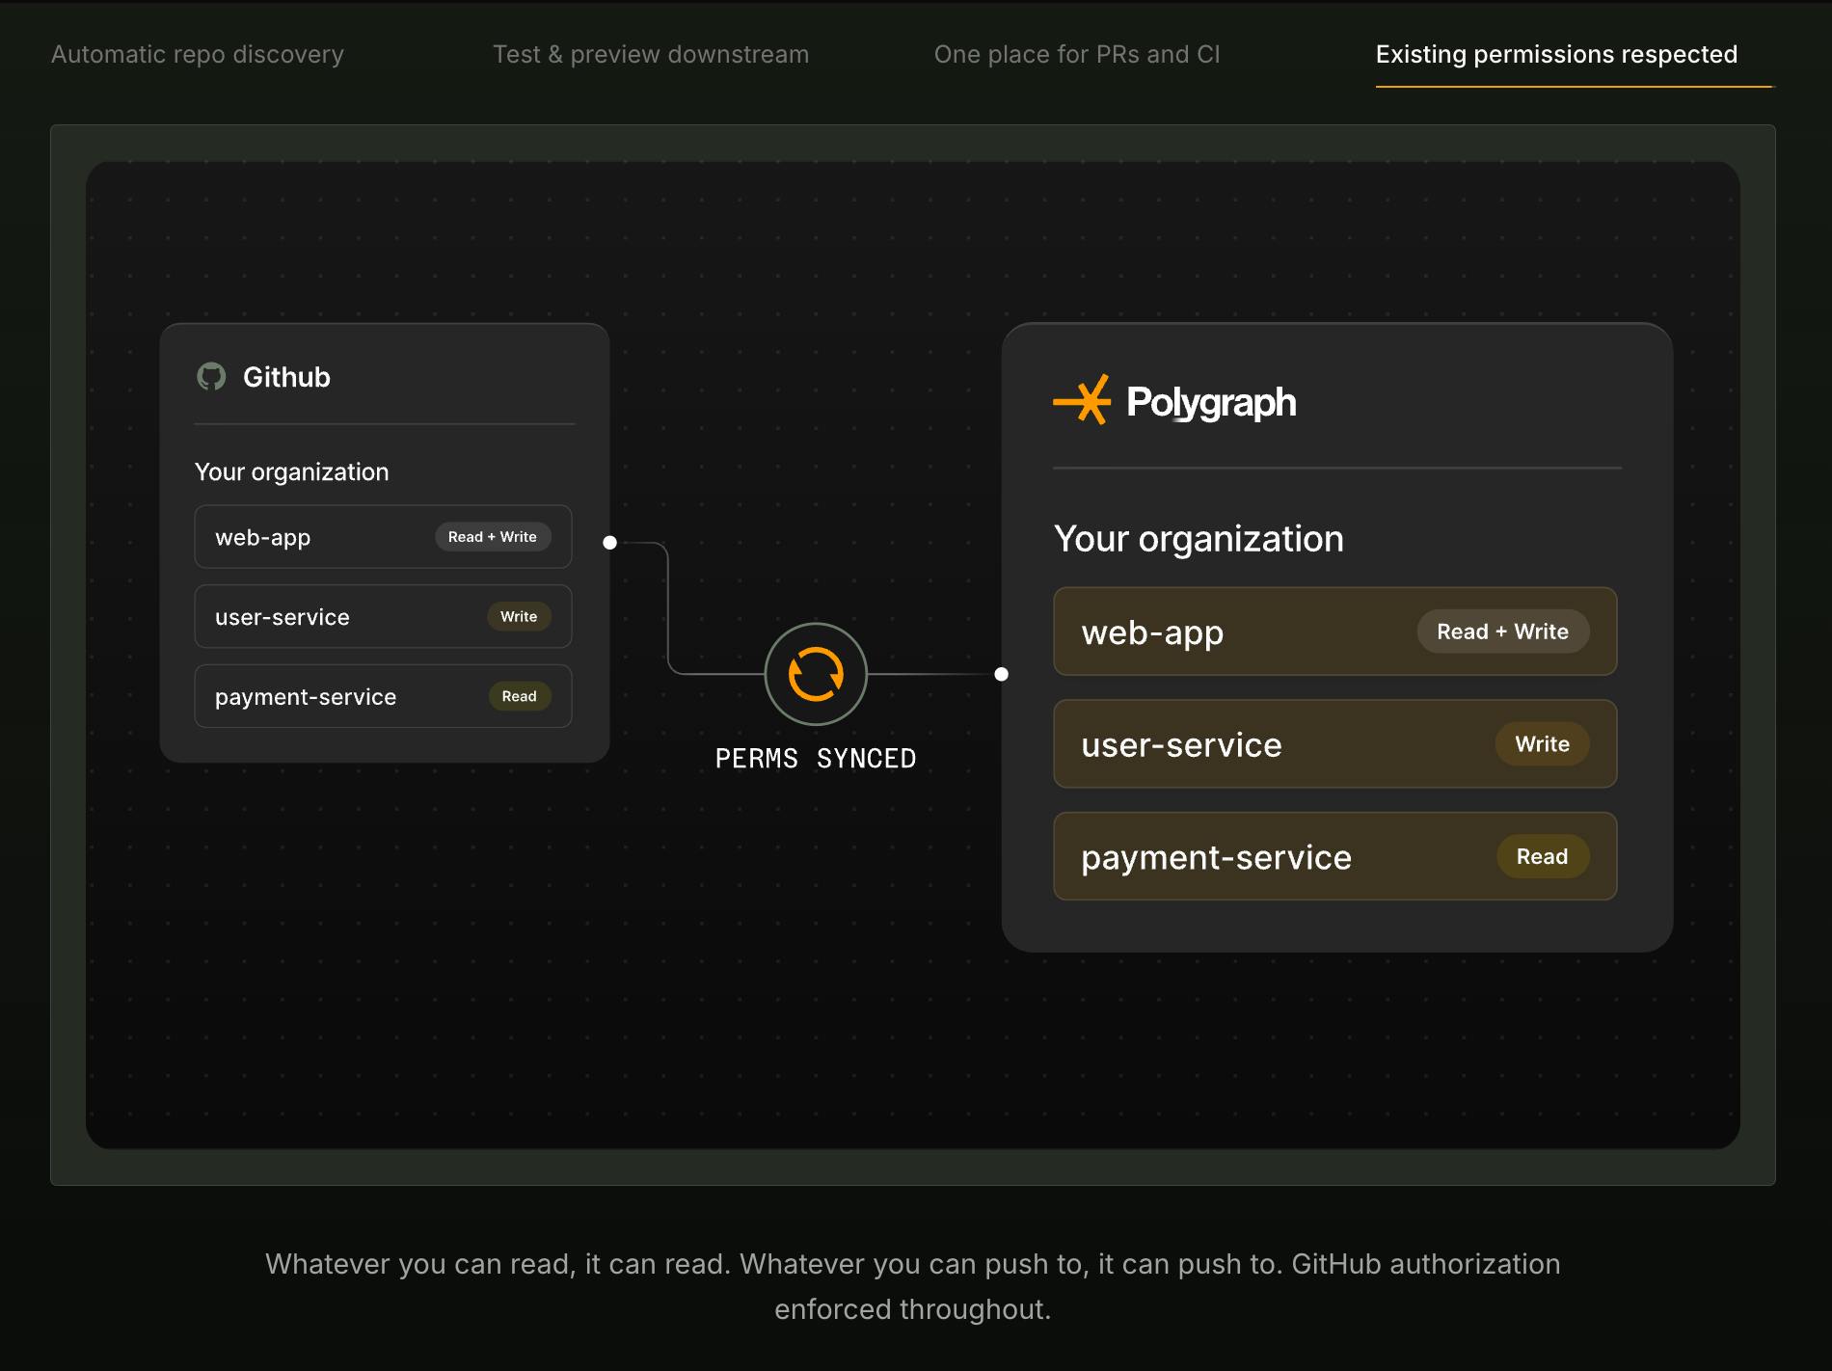
Task: Select user-service row in Github card
Action: pos(383,616)
